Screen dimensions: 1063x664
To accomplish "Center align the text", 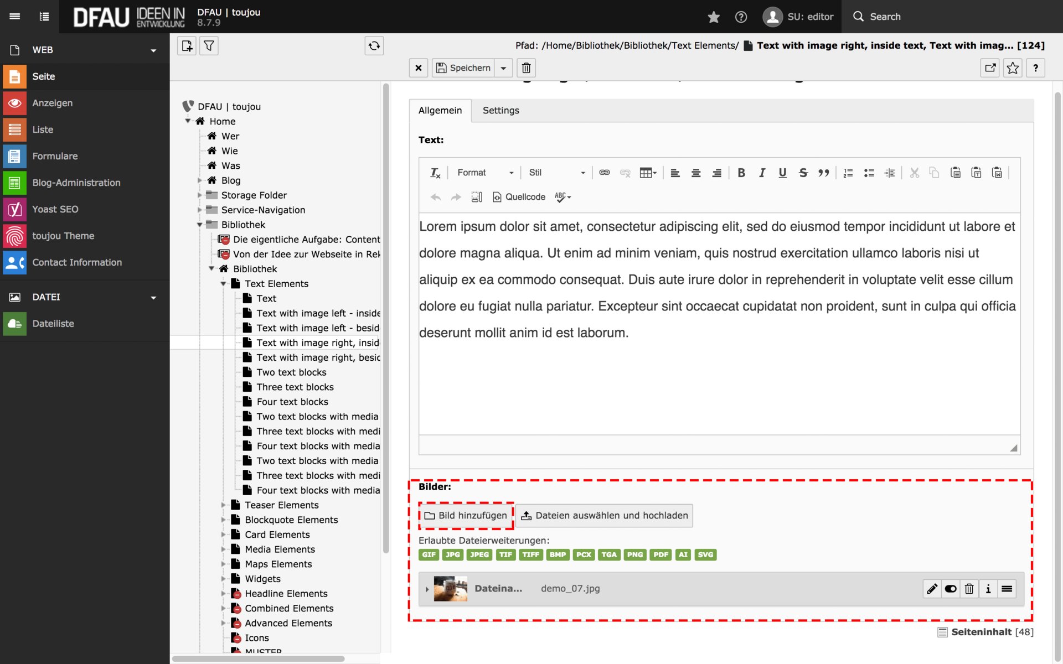I will [x=696, y=173].
